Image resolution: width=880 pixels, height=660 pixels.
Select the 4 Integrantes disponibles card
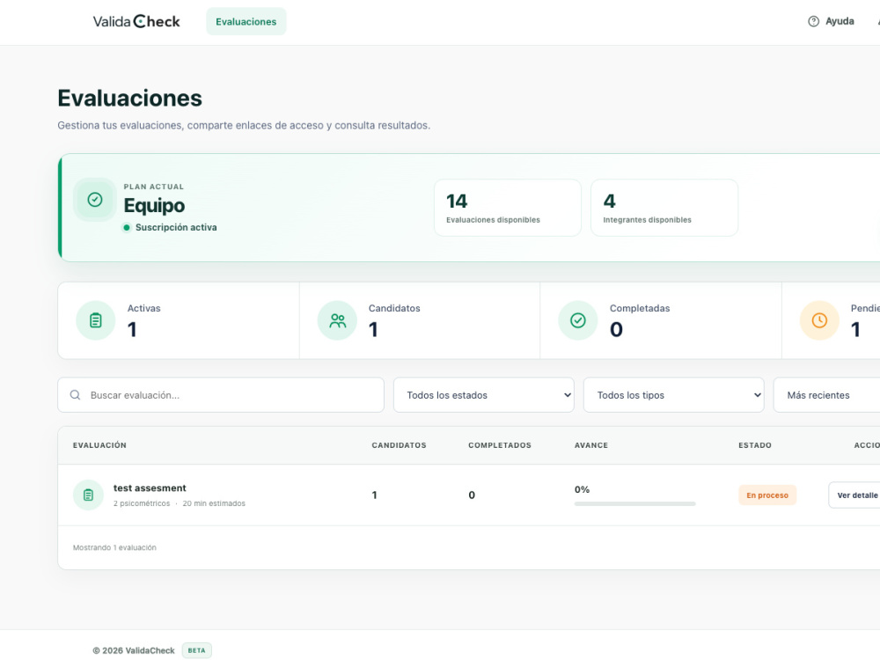pyautogui.click(x=664, y=208)
